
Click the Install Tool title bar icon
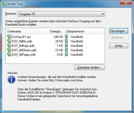click(4, 4)
